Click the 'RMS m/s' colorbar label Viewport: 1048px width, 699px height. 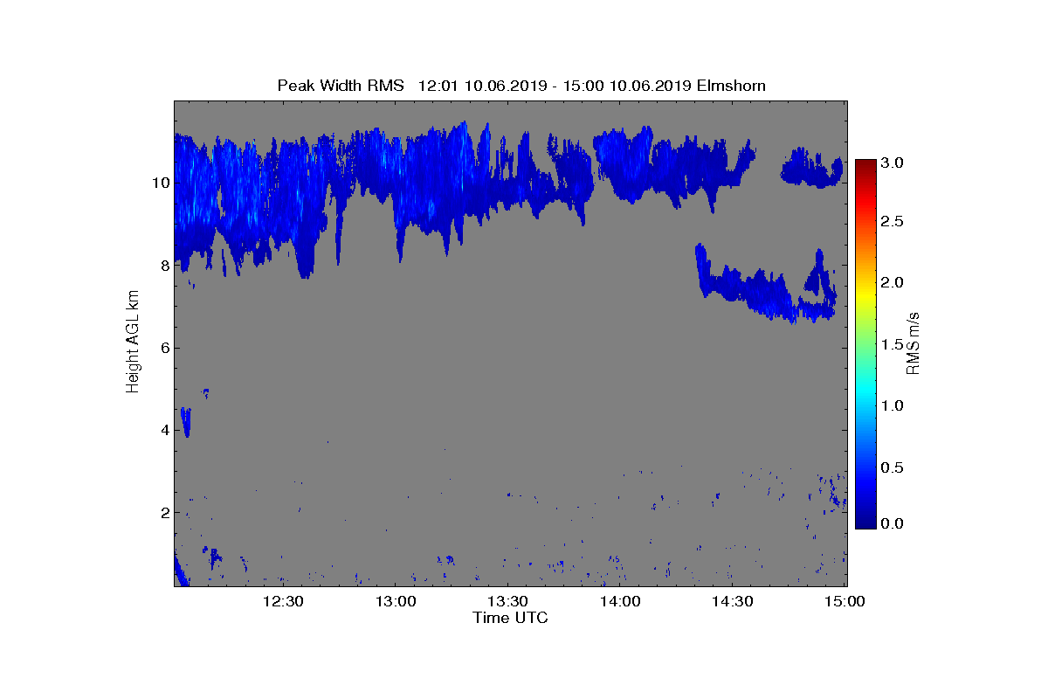[914, 343]
